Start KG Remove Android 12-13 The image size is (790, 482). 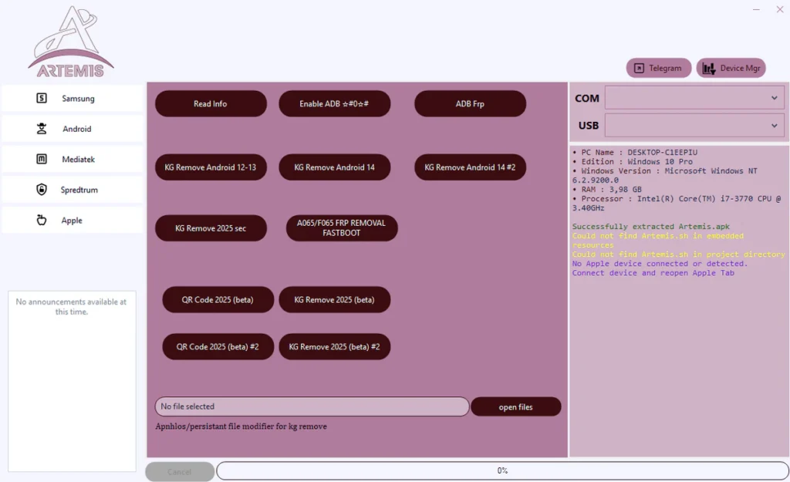coord(211,167)
